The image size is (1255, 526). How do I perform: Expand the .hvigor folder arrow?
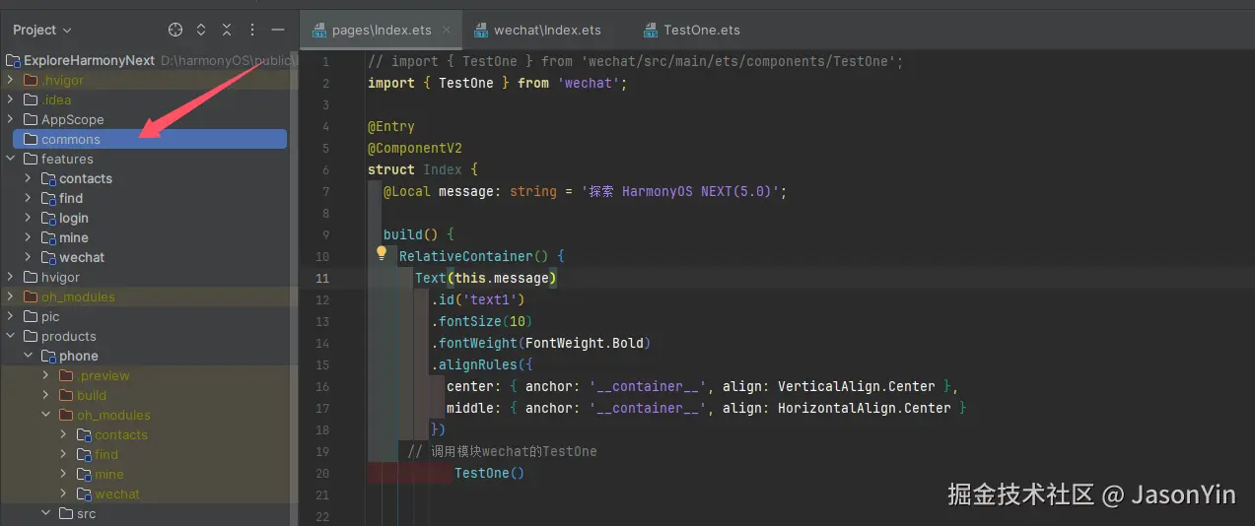[x=11, y=80]
